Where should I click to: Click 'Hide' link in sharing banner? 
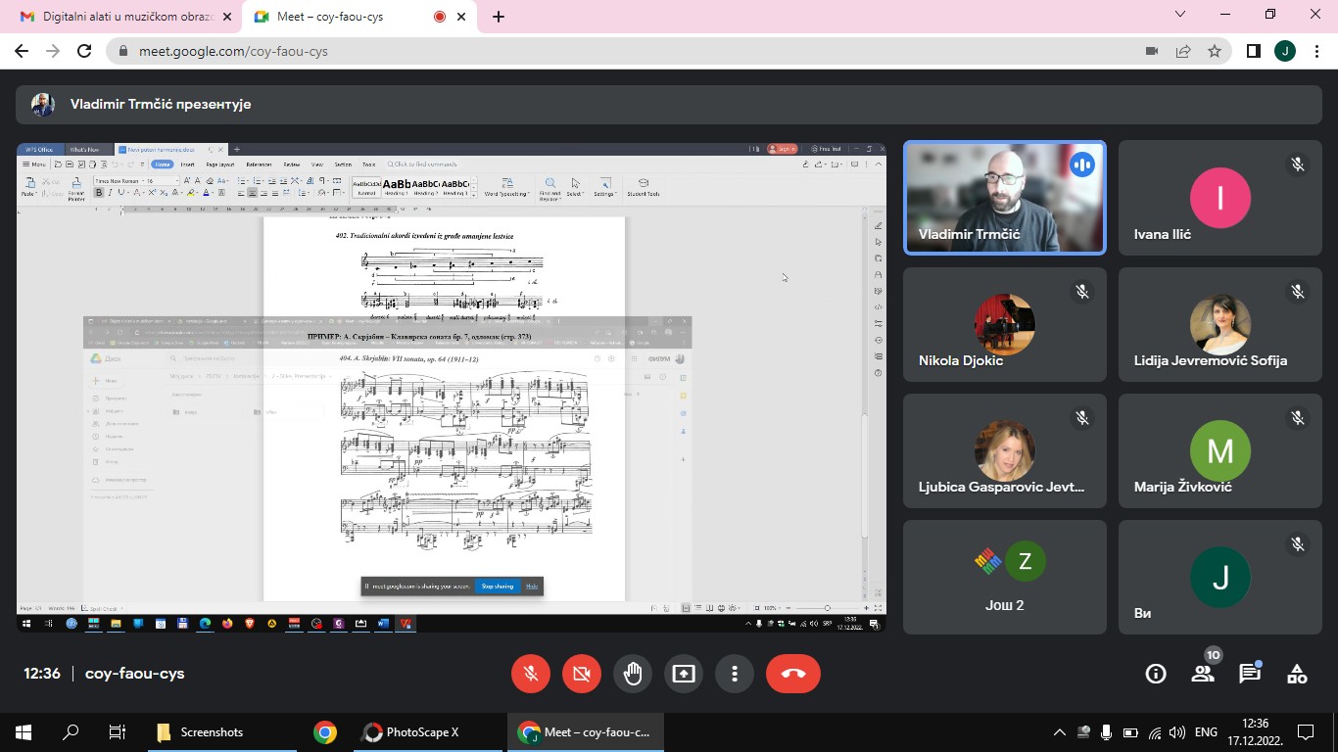[x=532, y=586]
